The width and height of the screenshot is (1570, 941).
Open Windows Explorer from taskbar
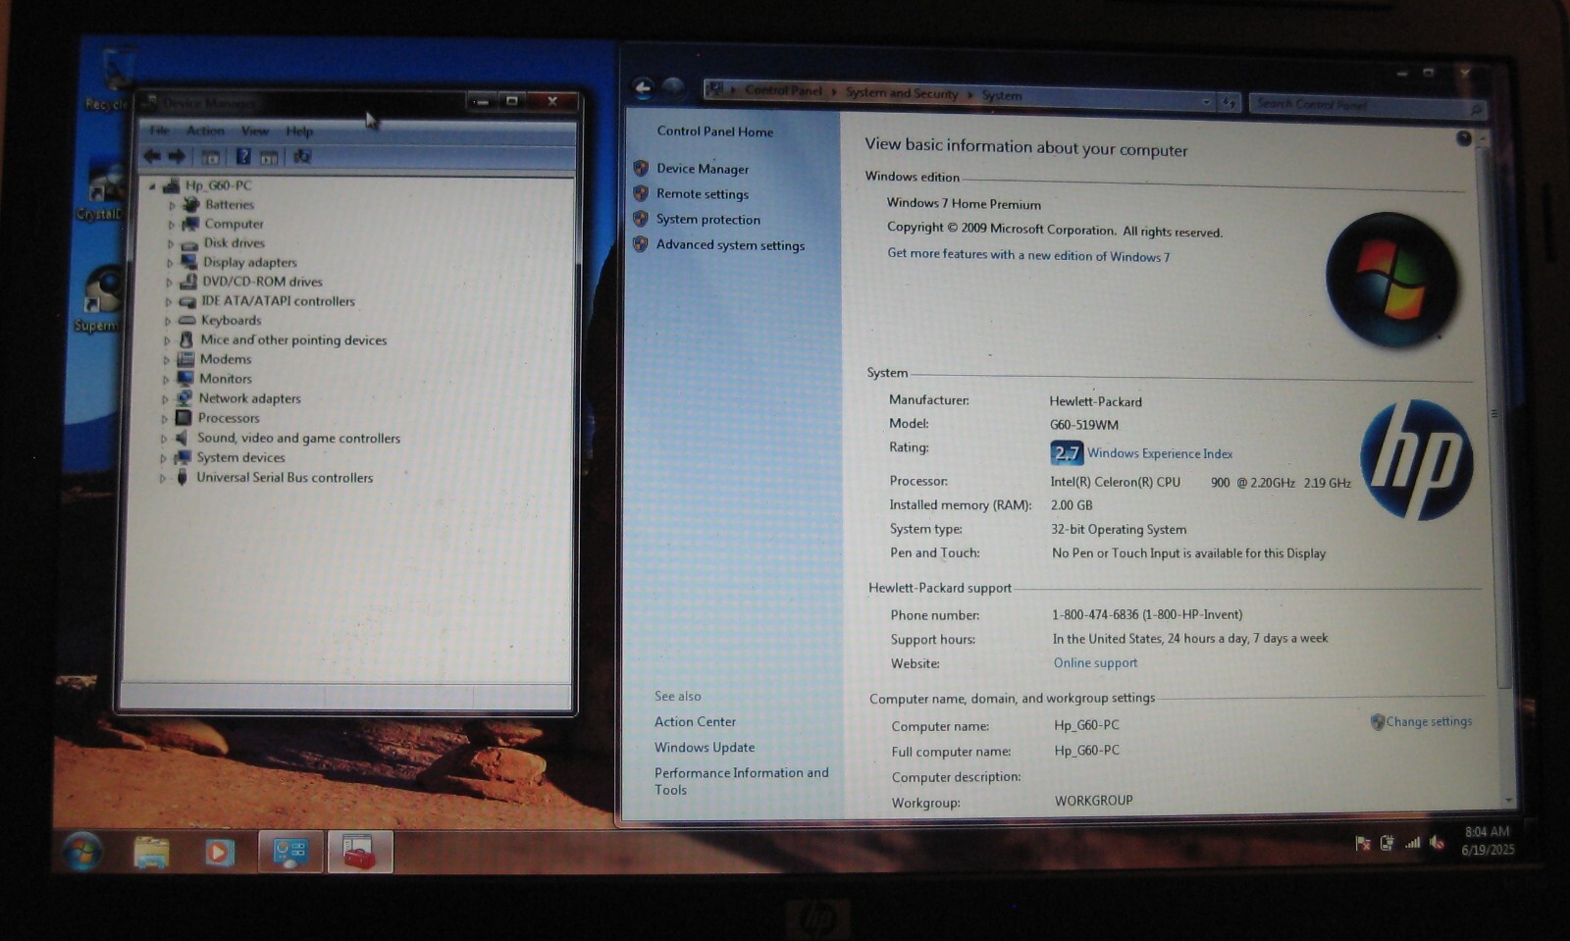[x=152, y=852]
